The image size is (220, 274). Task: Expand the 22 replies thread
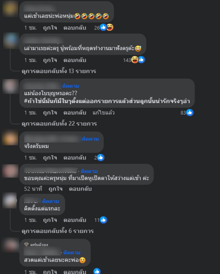(59, 124)
